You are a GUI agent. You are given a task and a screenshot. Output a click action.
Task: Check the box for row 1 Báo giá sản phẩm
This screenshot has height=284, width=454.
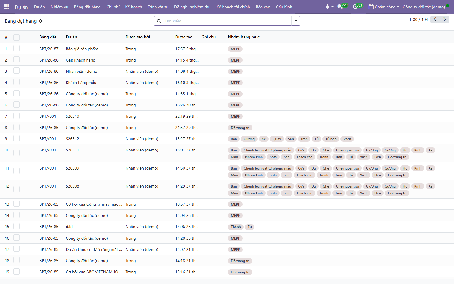16,49
